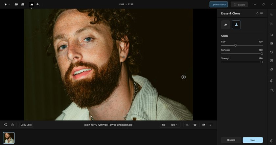The image size is (276, 145).
Task: Open the selection grid tool in right sidebar
Action: coord(272,23)
